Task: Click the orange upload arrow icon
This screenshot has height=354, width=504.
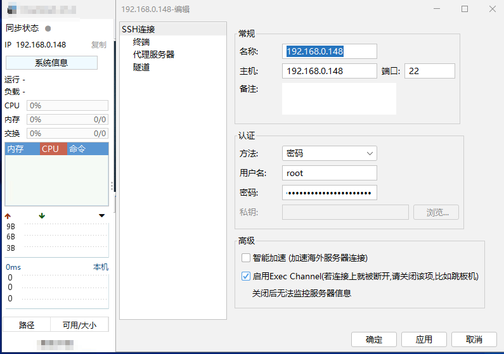Action: (8, 216)
